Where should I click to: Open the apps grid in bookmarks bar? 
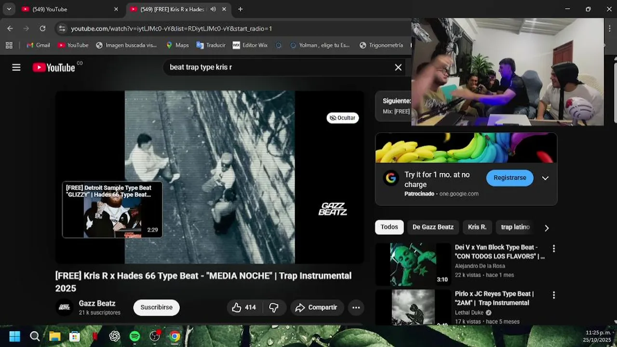(x=9, y=45)
